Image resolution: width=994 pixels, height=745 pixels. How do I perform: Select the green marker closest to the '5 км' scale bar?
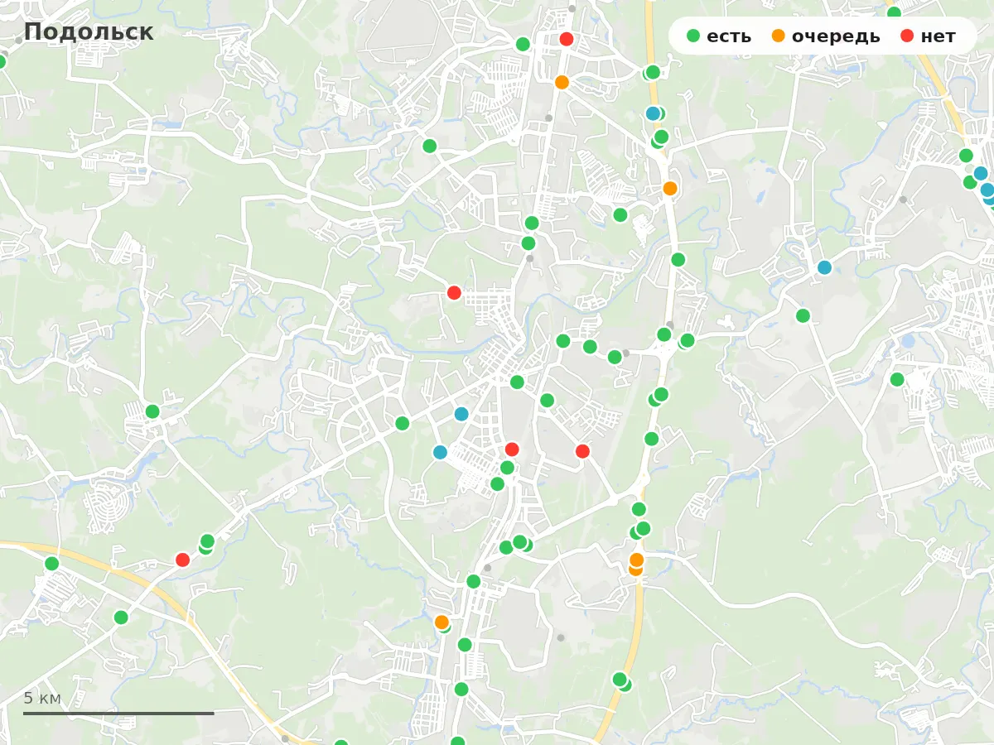(121, 617)
